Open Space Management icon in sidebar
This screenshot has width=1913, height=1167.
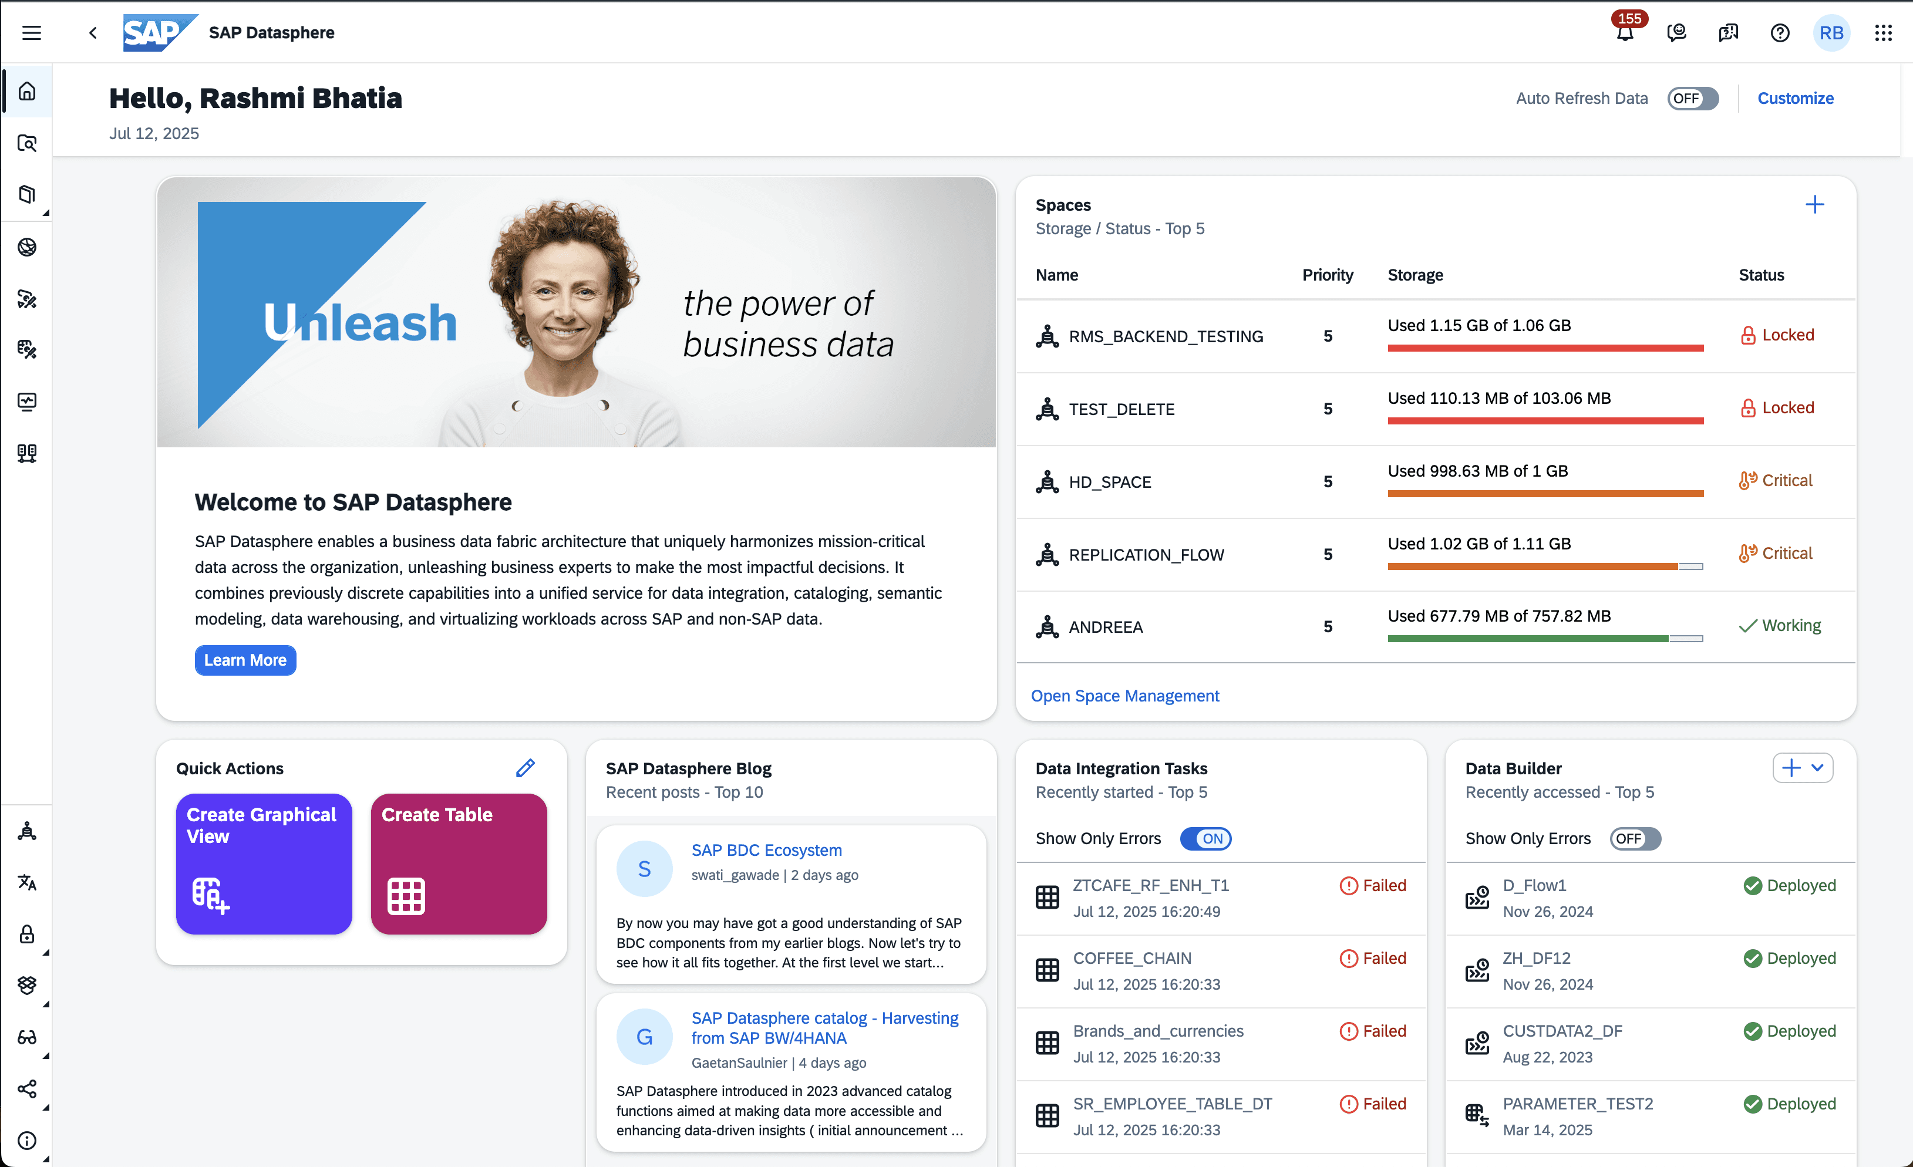coord(27,831)
